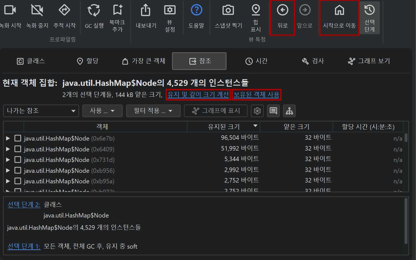Open the 나가는 참조 dropdown

pyautogui.click(x=41, y=111)
